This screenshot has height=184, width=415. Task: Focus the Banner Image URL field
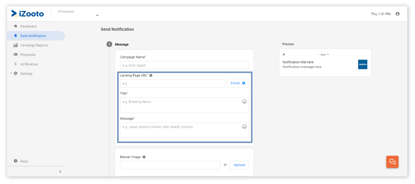[170, 165]
